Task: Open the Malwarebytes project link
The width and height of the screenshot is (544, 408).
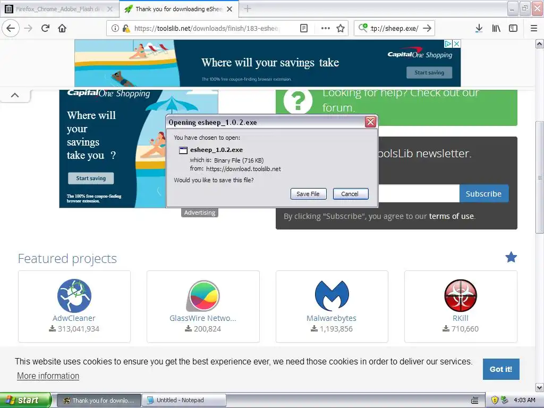Action: pyautogui.click(x=331, y=318)
